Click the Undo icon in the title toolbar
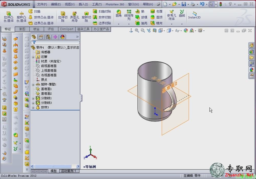This screenshot has width=256, height=179. 202,4
